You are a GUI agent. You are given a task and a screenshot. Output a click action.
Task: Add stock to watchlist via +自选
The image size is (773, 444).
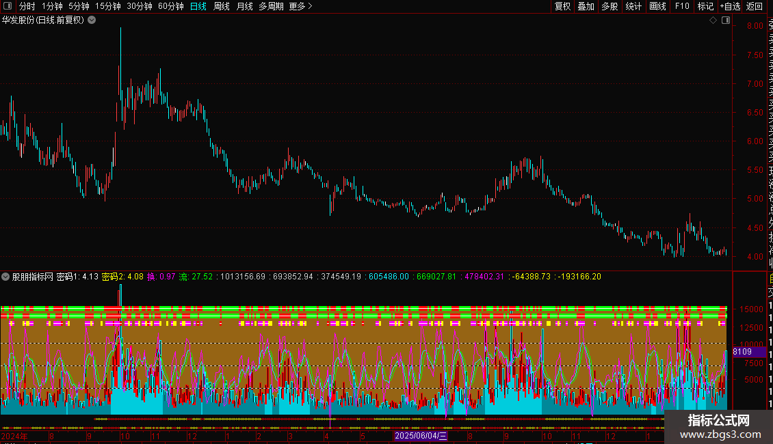pos(730,6)
